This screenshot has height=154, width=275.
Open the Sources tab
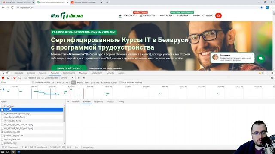click(43, 73)
